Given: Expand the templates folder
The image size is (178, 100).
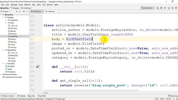Looking at the screenshot, I should coord(3,64).
